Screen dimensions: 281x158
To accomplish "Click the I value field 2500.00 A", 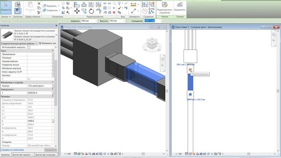I will point(40,93).
